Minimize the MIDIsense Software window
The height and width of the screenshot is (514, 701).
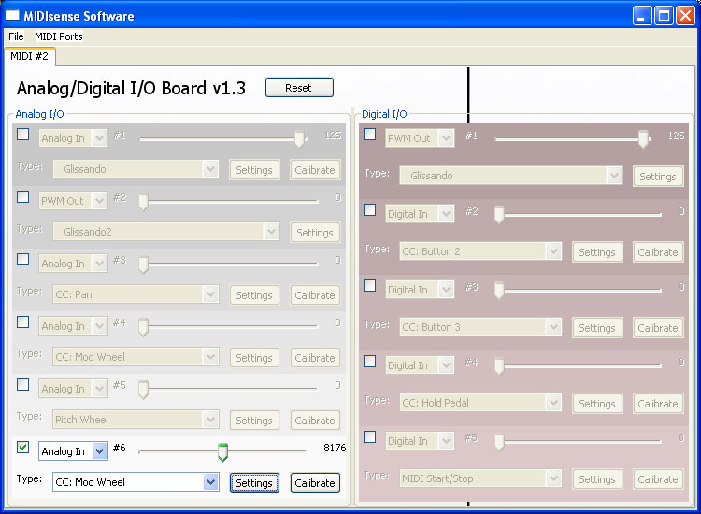click(642, 16)
